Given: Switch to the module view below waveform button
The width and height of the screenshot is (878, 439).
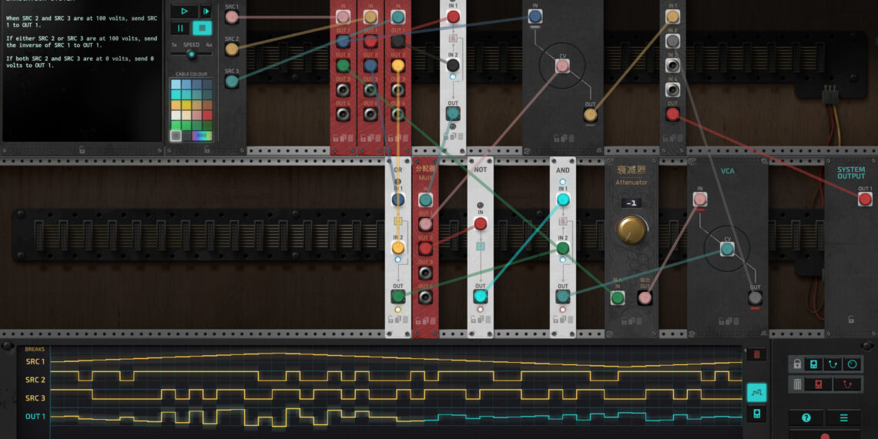Looking at the screenshot, I should 756,414.
